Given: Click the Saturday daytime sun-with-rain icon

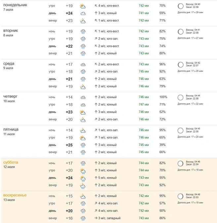Looking at the screenshot, I should [83, 178].
